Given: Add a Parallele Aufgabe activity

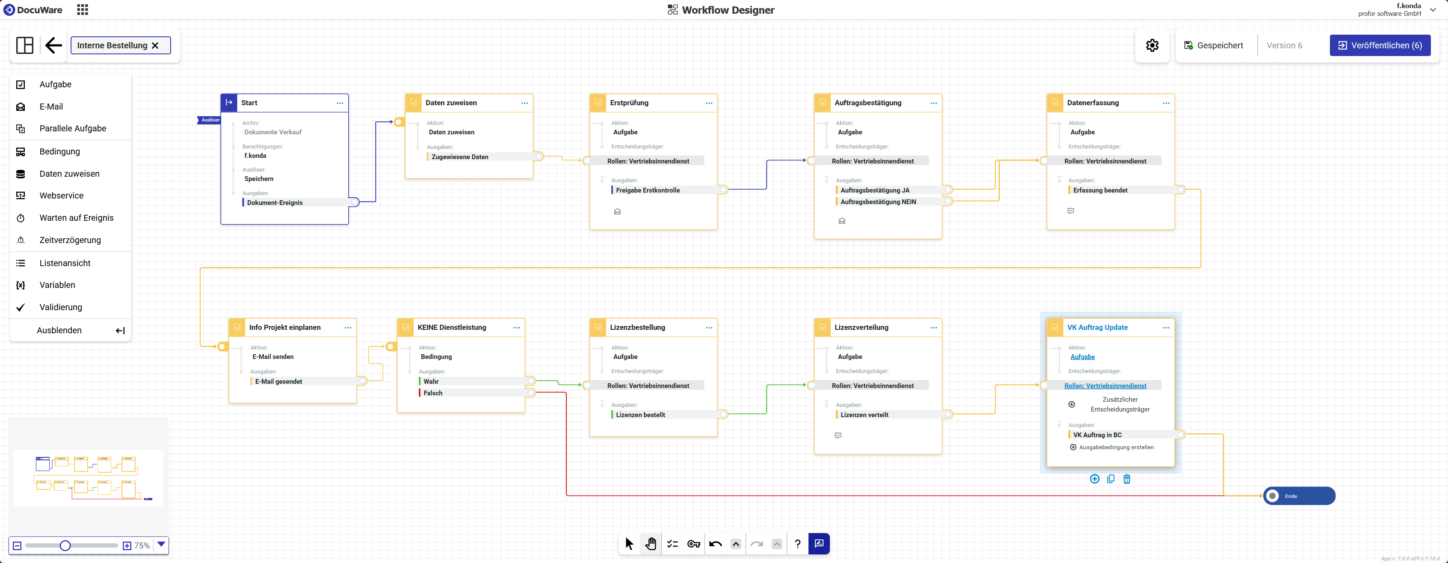Looking at the screenshot, I should pyautogui.click(x=70, y=128).
